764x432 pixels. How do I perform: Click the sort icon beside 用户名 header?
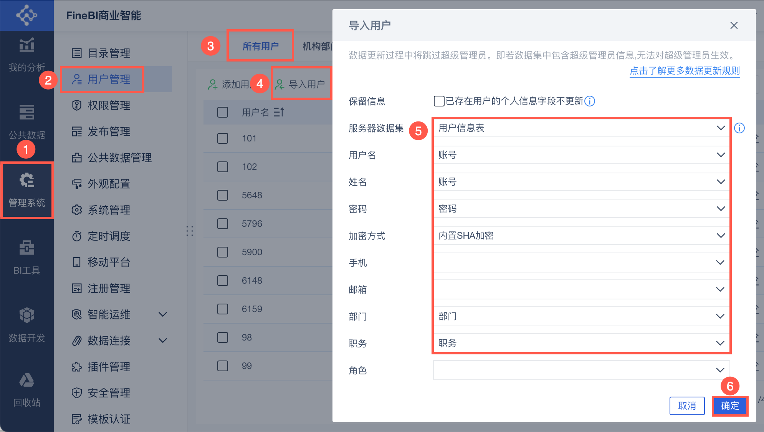point(279,112)
